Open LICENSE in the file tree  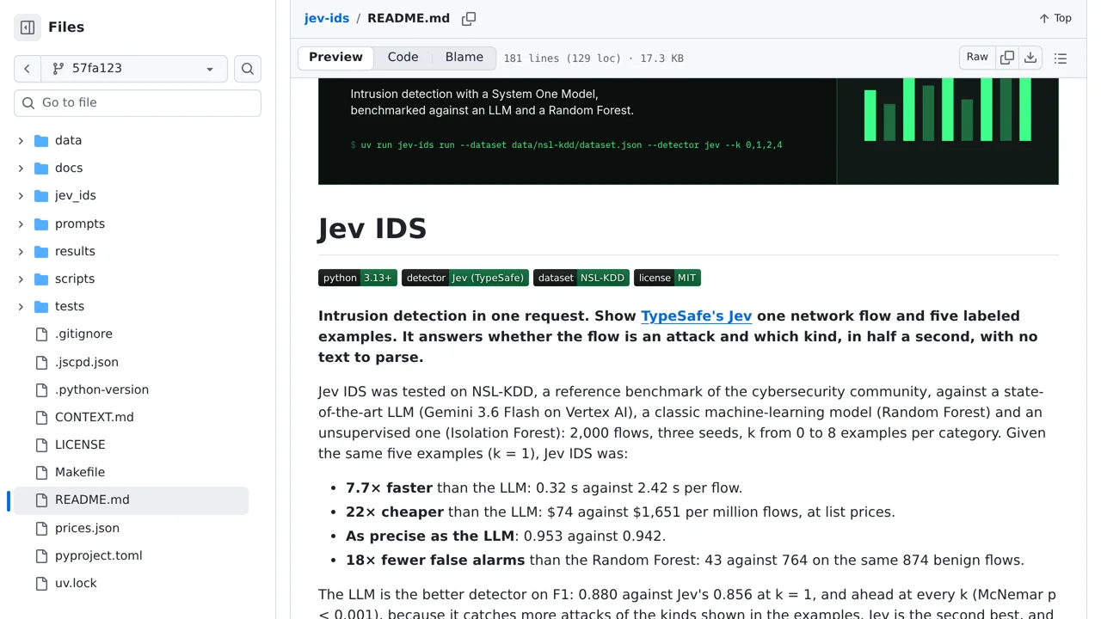(x=80, y=444)
